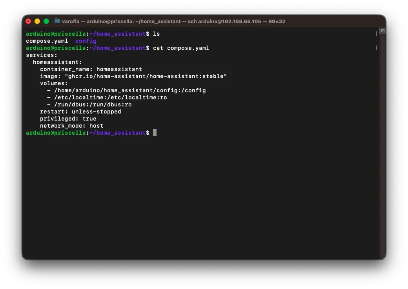Click the /home/arduino/home_assistant/config volume entry
The width and height of the screenshot is (408, 289).
pyautogui.click(x=129, y=90)
